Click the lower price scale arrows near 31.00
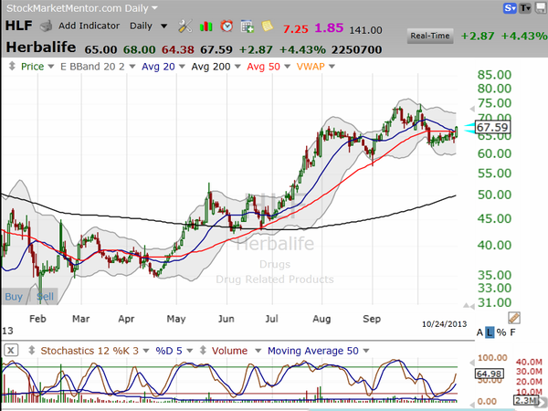Viewport: 548px width, 411px height. pyautogui.click(x=469, y=306)
